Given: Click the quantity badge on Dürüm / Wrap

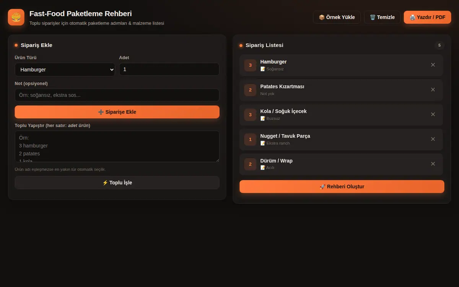Looking at the screenshot, I should [x=250, y=164].
